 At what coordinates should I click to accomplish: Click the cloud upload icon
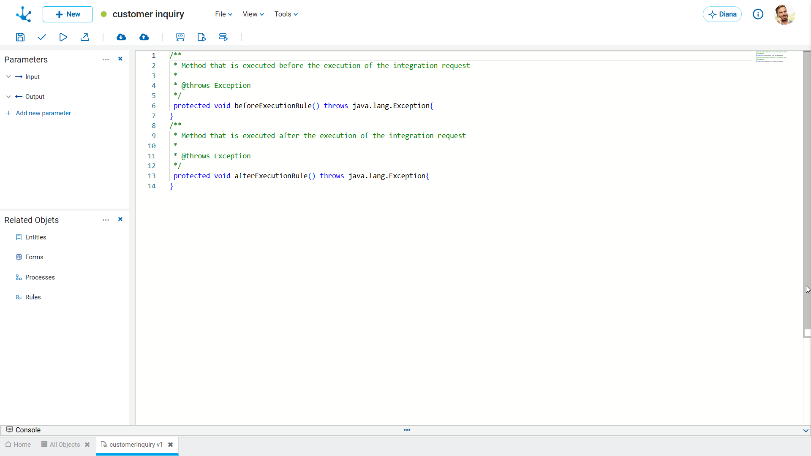coord(144,37)
